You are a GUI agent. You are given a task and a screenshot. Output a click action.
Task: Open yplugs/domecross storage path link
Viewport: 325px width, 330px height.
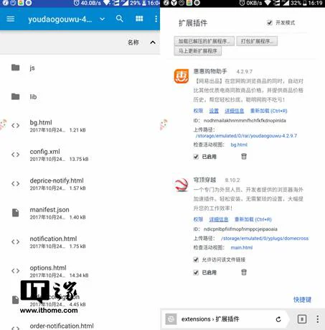click(x=265, y=239)
